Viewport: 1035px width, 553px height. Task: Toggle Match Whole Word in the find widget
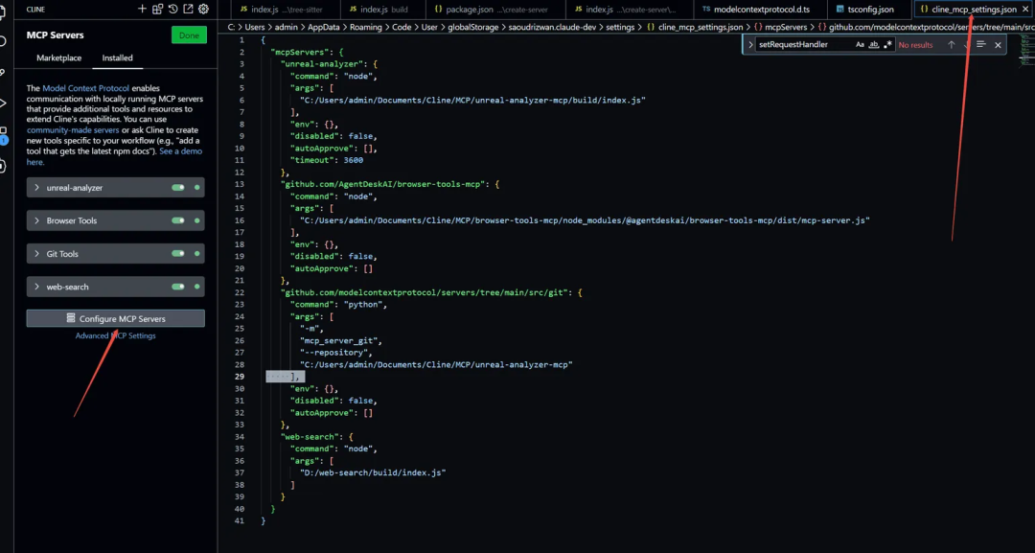point(873,45)
